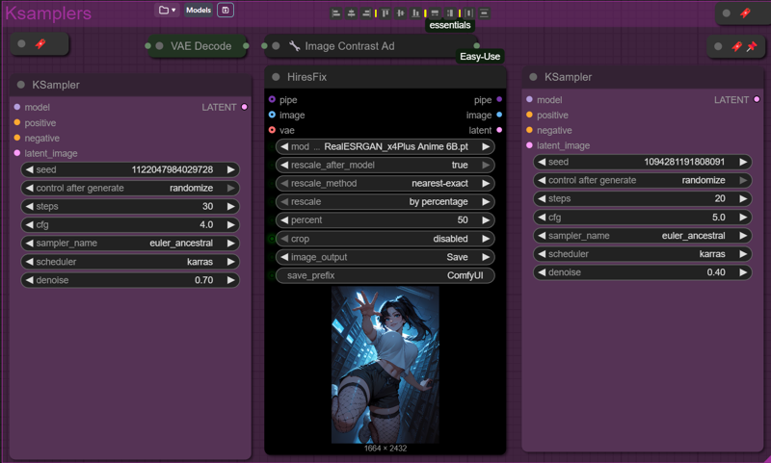This screenshot has width=771, height=463.
Task: Click the HiresFix vae input port
Action: [x=272, y=130]
